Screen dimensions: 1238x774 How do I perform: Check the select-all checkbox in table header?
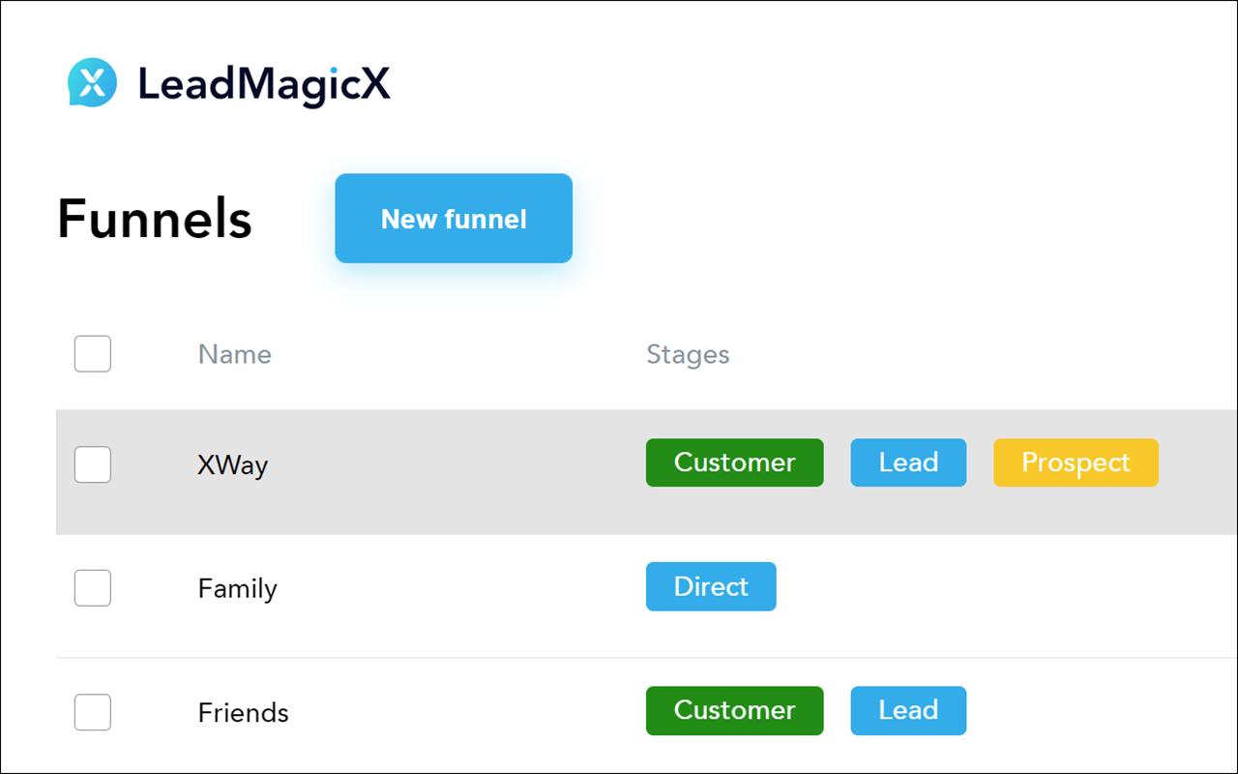click(x=92, y=354)
